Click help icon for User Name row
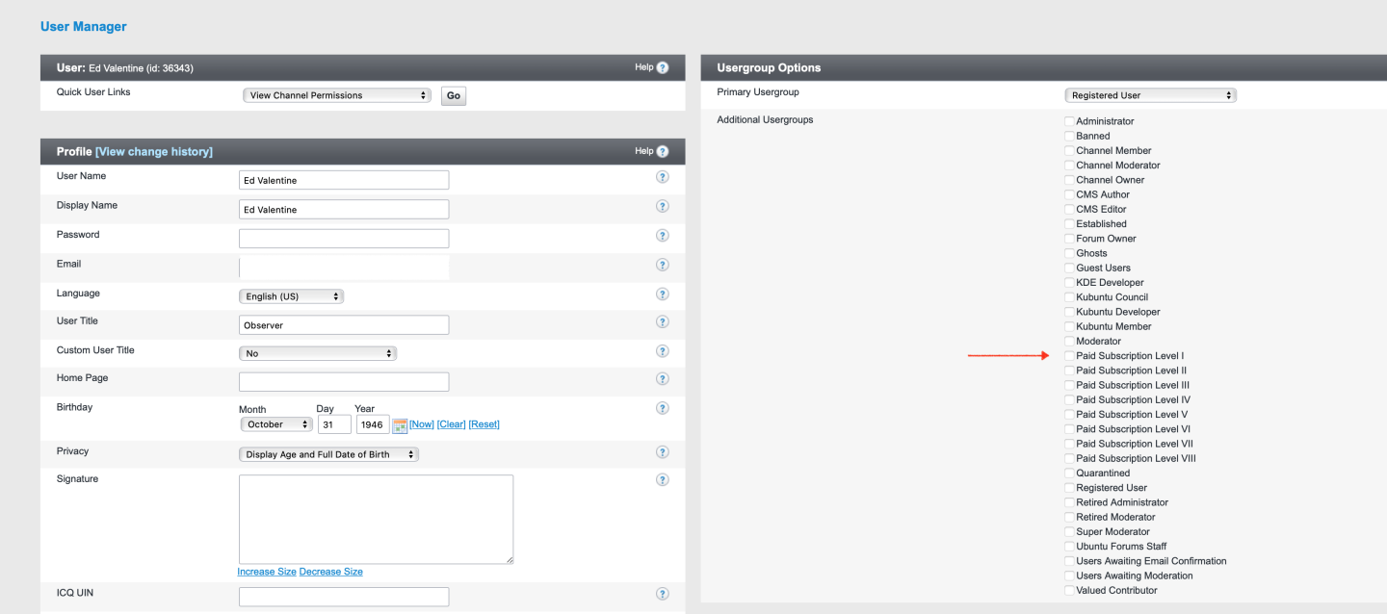The image size is (1387, 614). (x=663, y=177)
